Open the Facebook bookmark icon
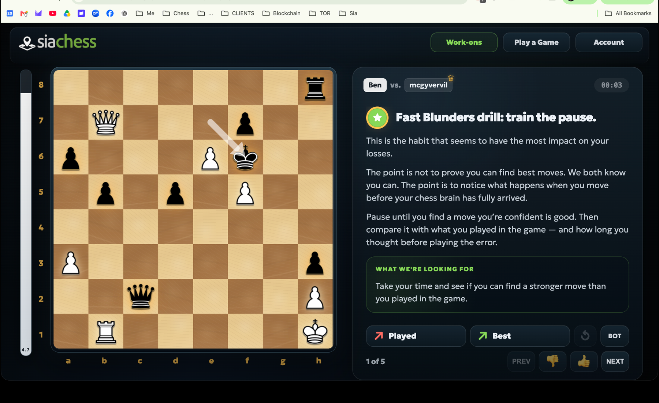The height and width of the screenshot is (403, 659). [x=110, y=13]
